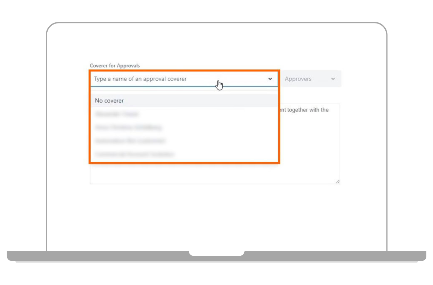Click the blank space right of 'No coverer'
Image resolution: width=433 pixels, height=285 pixels.
pos(198,101)
